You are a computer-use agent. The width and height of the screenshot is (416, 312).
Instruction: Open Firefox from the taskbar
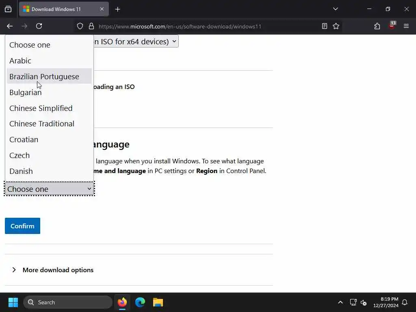coord(122,302)
